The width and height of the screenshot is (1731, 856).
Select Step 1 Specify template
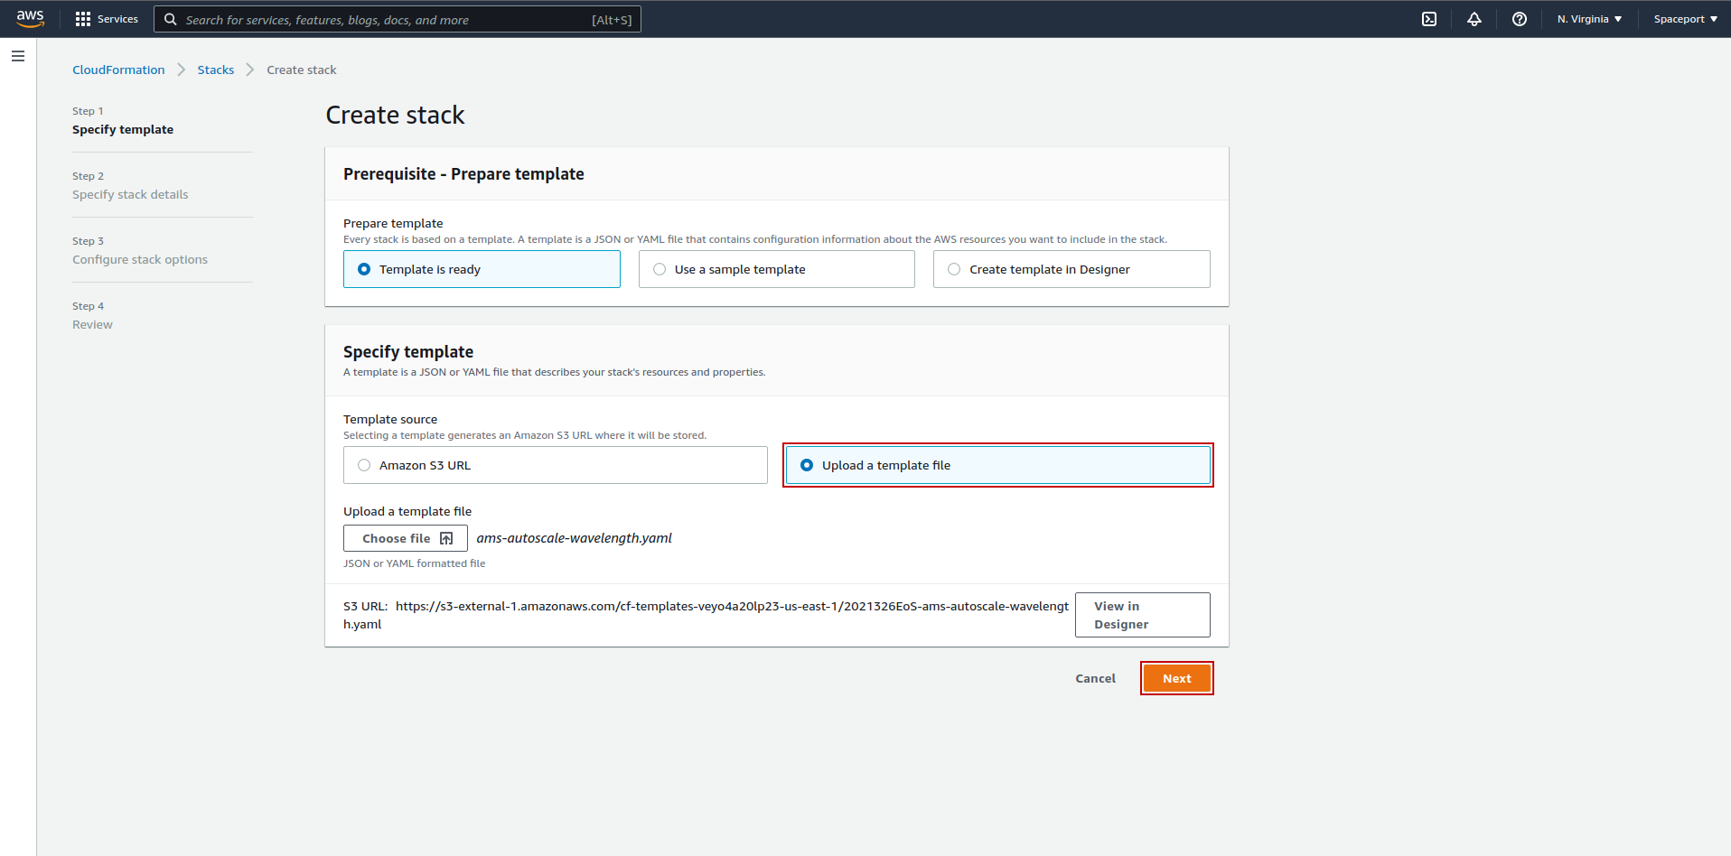123,129
